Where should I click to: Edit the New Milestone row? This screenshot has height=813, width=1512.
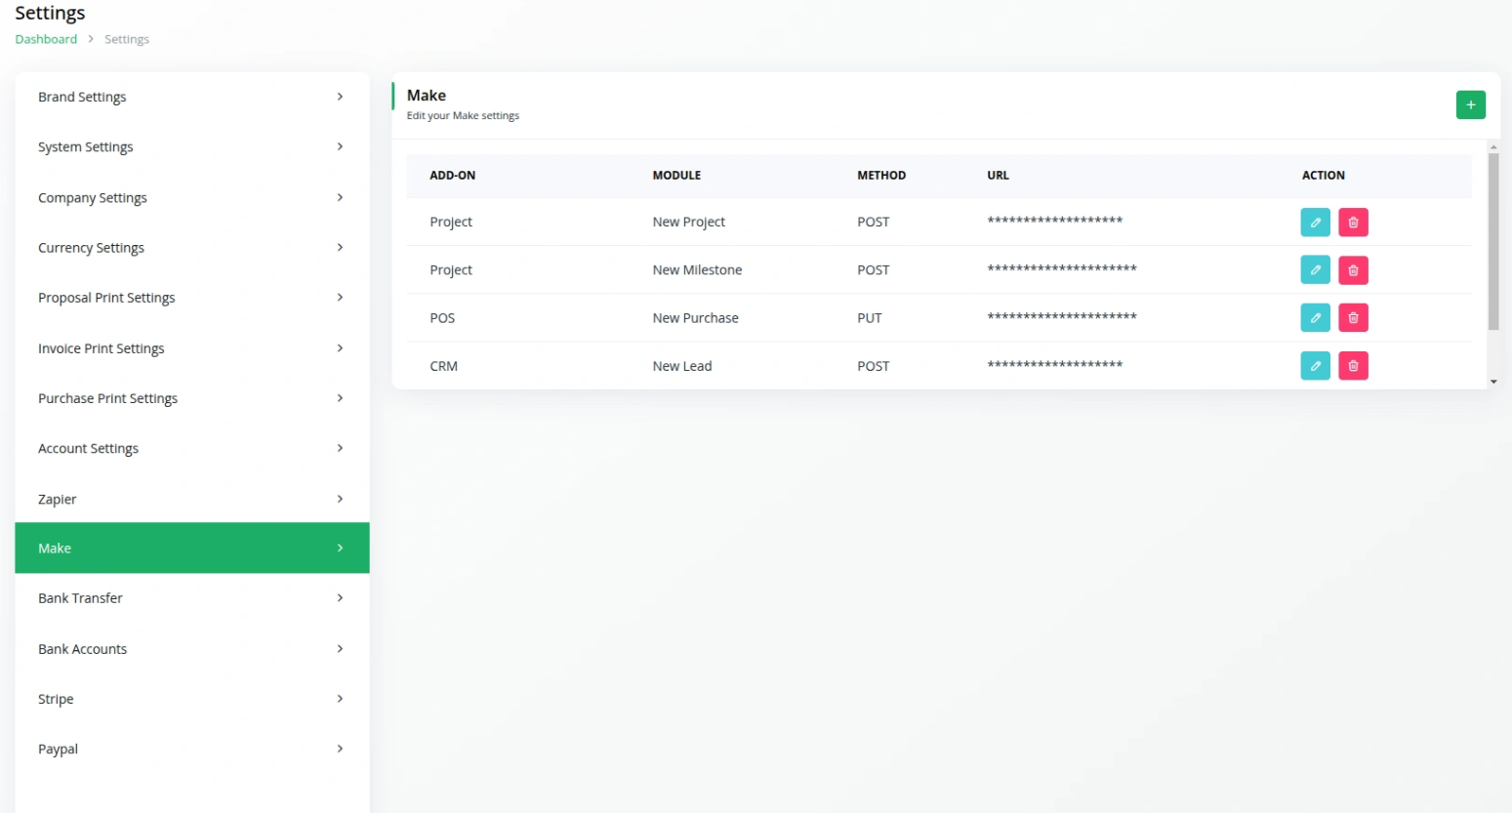[1315, 270]
